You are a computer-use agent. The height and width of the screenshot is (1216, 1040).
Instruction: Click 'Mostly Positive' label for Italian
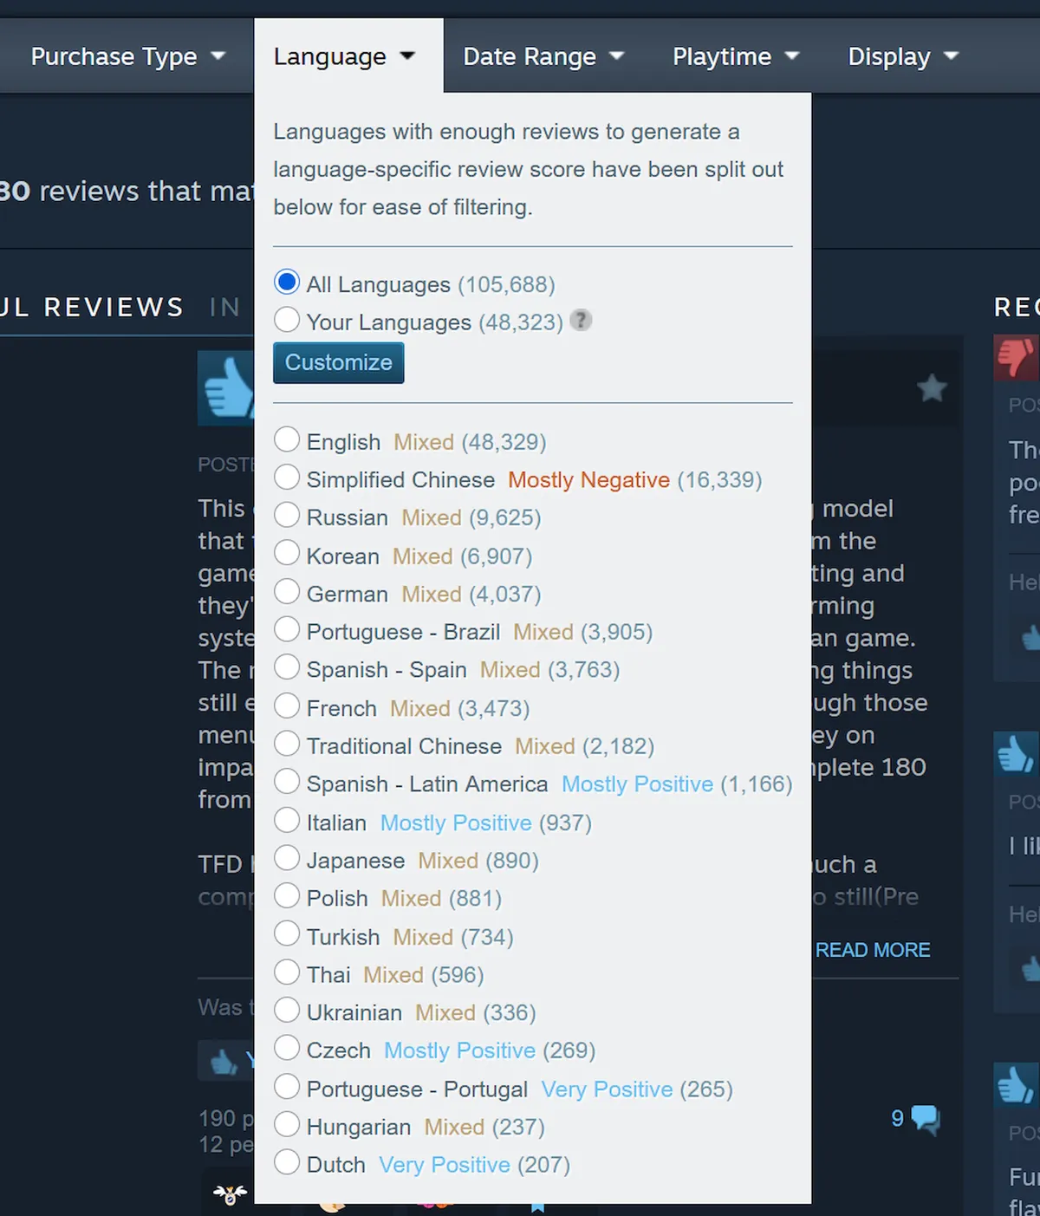pyautogui.click(x=456, y=823)
